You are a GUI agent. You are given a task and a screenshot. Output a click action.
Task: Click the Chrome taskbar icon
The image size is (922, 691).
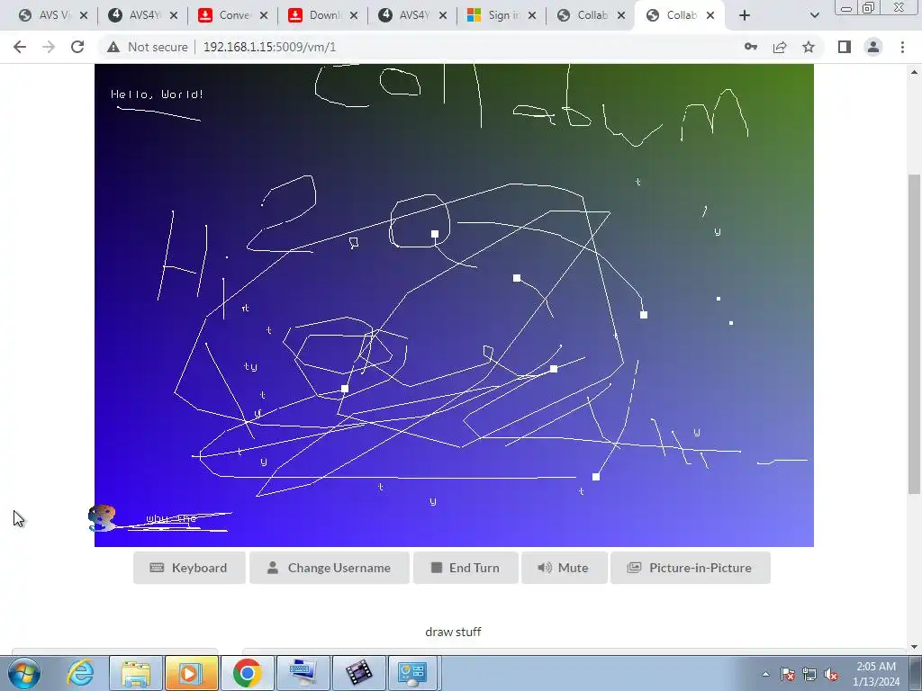(247, 673)
